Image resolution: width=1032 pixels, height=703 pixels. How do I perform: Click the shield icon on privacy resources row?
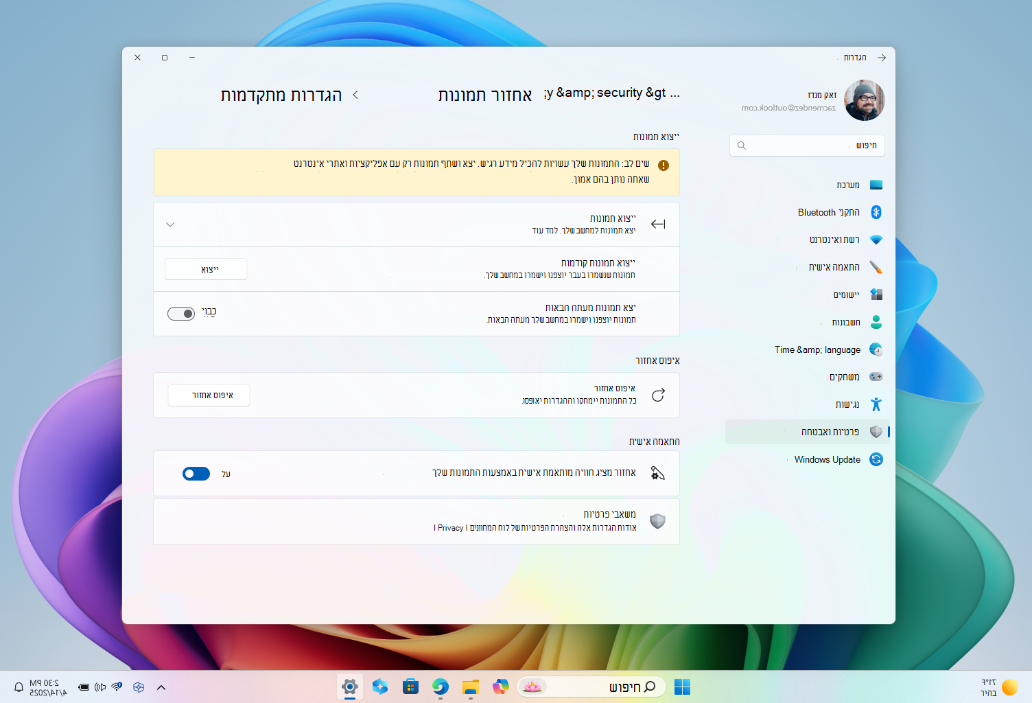(657, 521)
